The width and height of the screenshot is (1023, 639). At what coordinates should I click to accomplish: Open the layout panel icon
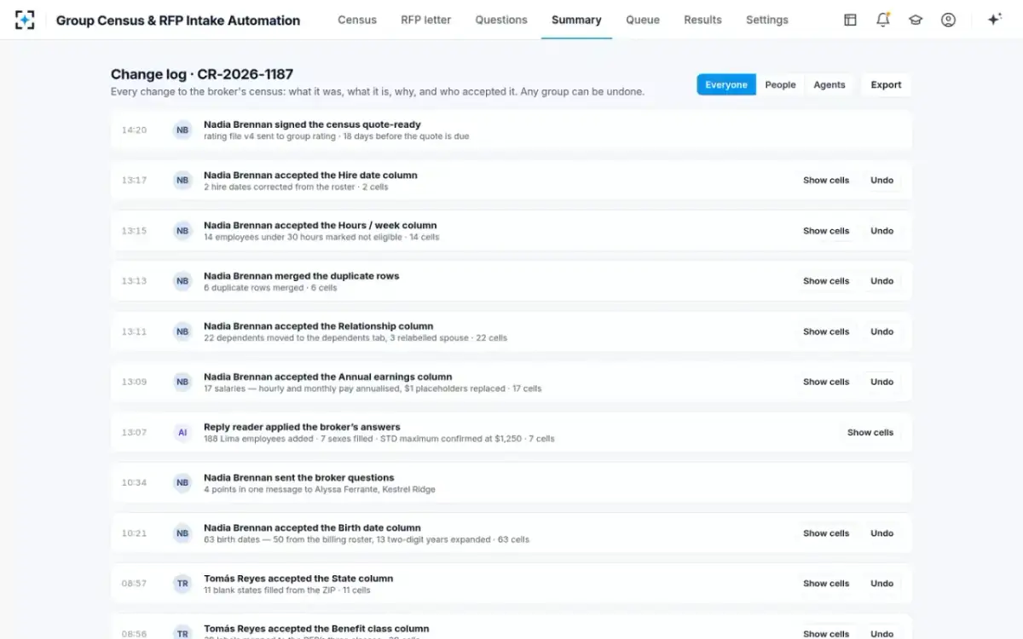(850, 20)
